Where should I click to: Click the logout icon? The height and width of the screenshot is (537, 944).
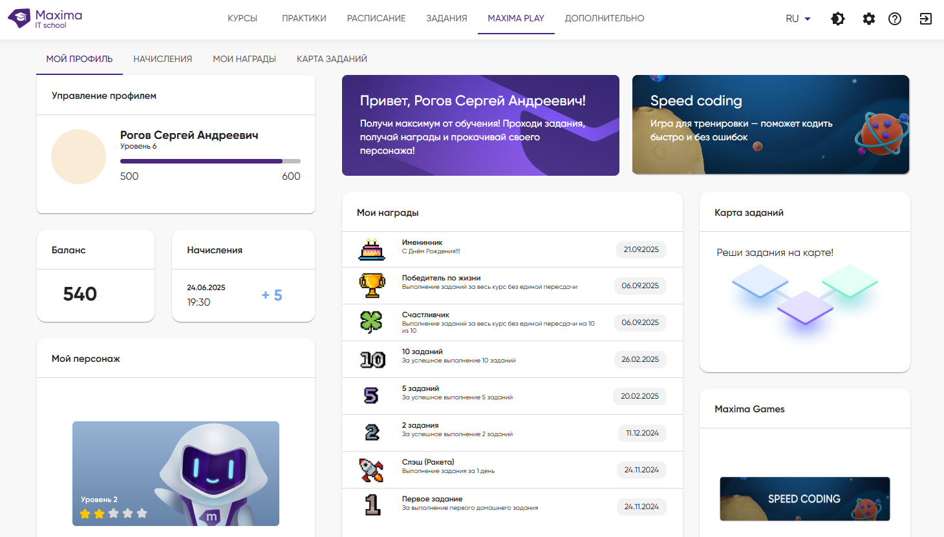click(926, 19)
